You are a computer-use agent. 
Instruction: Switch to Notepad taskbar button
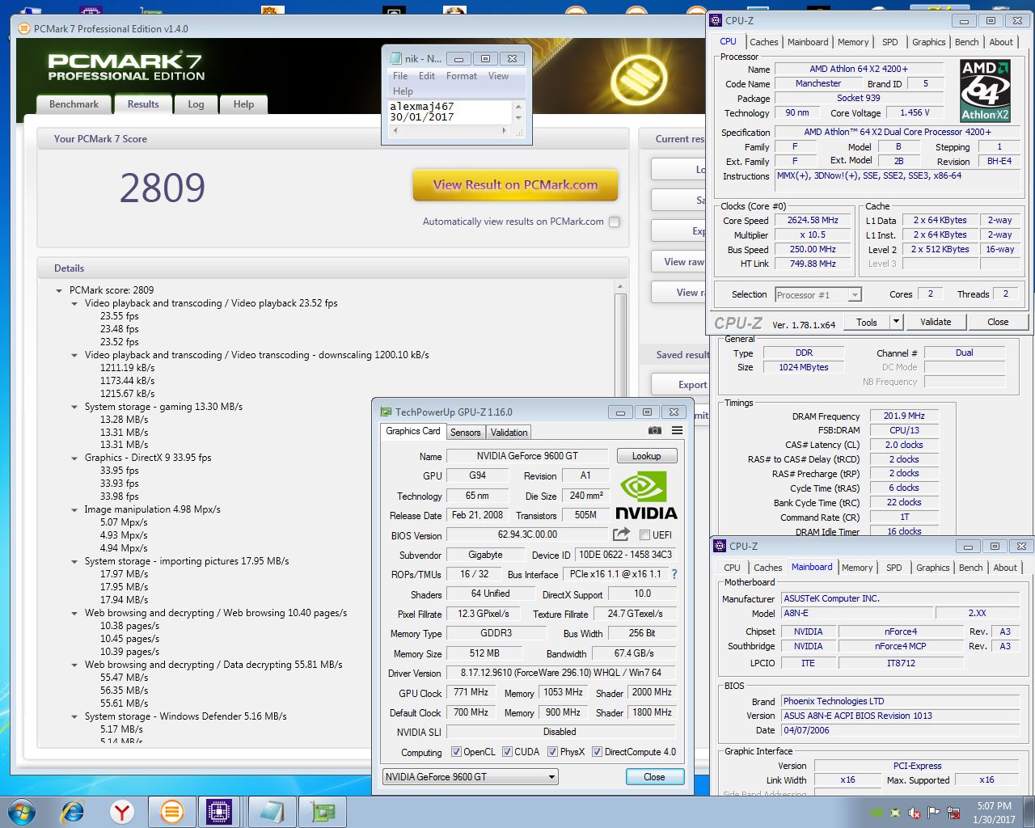[272, 811]
